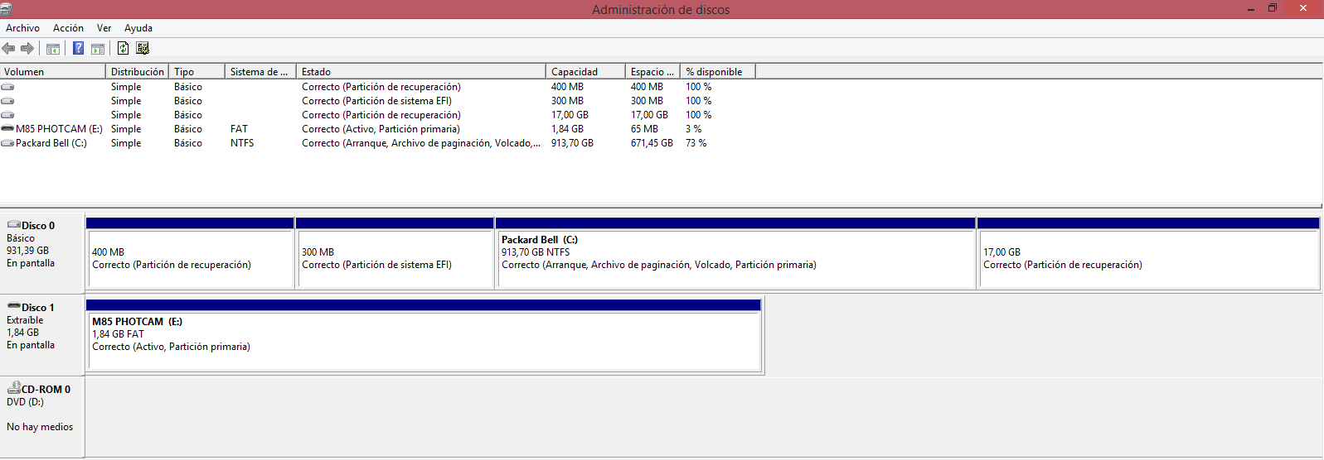Viewport: 1324px width, 460px height.
Task: Click 'Extraíble' under Disco 1
Action: coord(25,319)
